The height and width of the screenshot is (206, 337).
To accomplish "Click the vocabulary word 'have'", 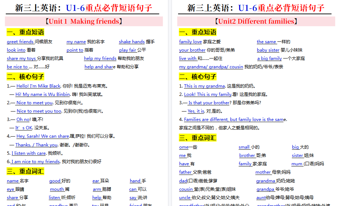I will point(184,164).
